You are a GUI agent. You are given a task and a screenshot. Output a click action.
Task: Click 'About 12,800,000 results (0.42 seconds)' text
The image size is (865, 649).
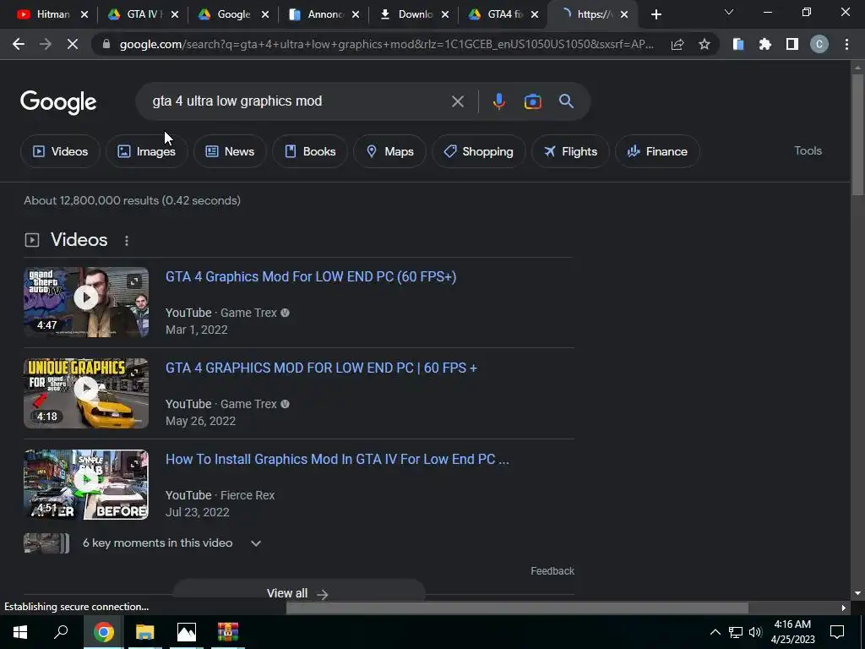pyautogui.click(x=133, y=200)
